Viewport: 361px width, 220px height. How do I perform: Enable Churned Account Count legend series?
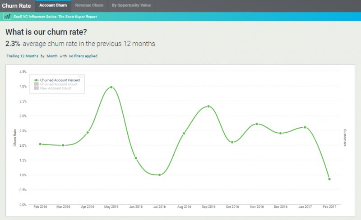pyautogui.click(x=56, y=84)
